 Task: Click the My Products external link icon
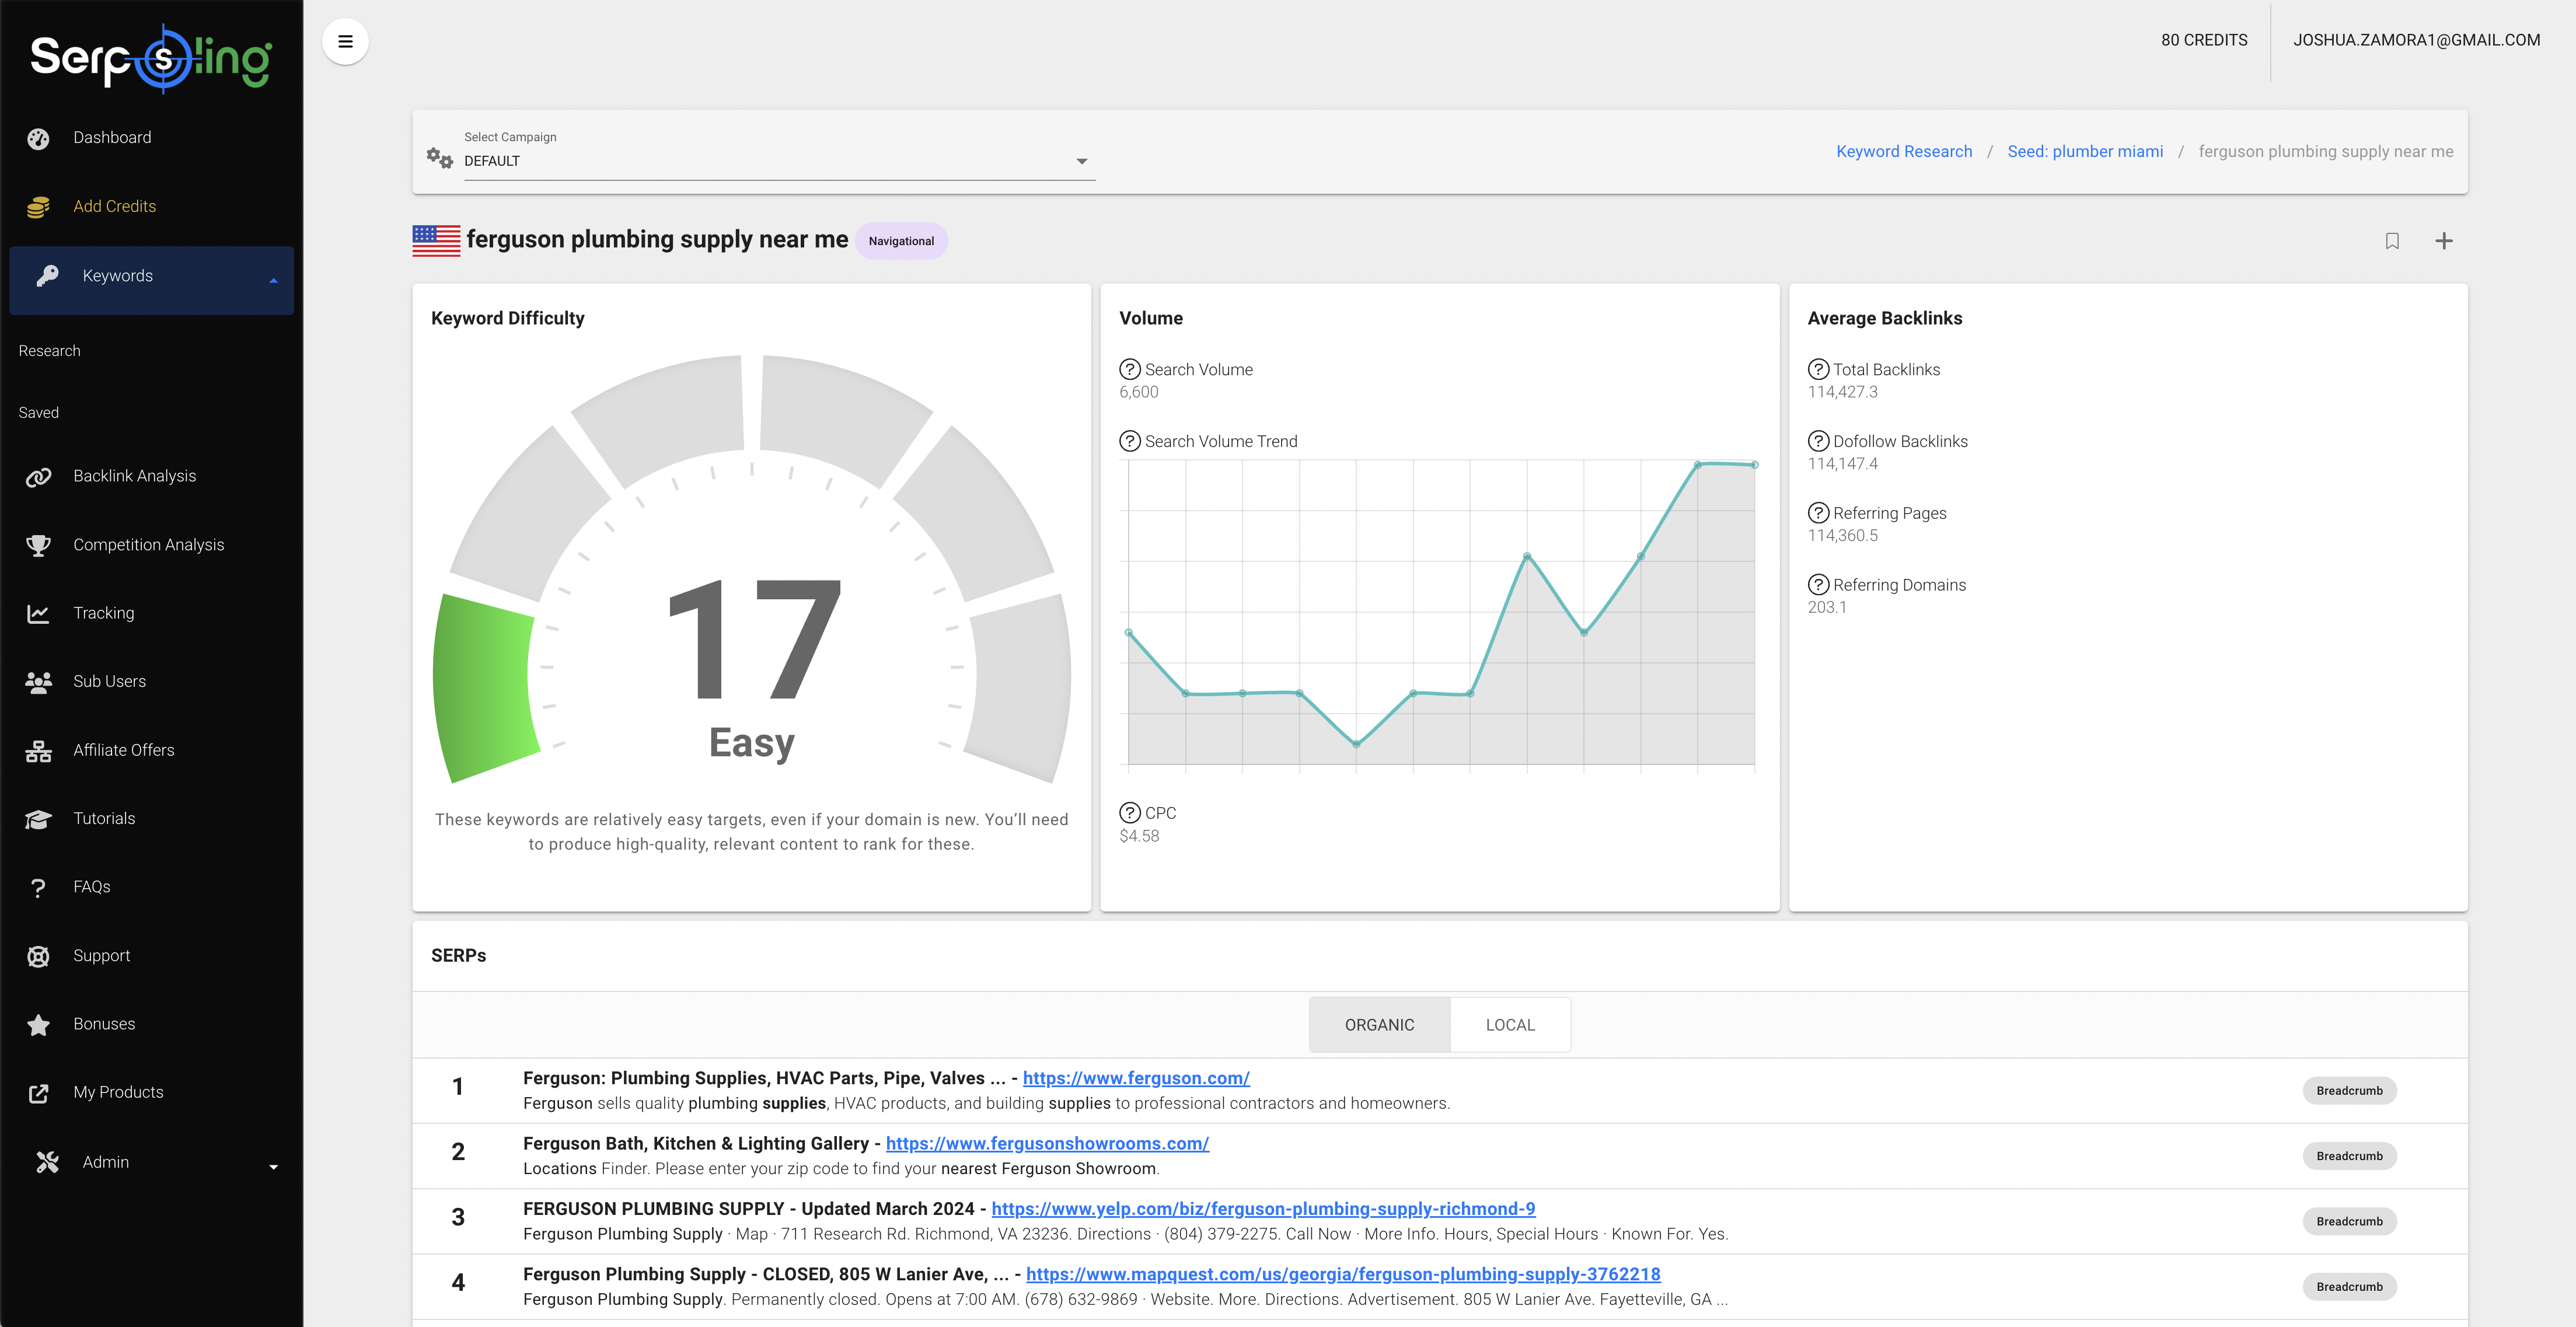[x=38, y=1093]
